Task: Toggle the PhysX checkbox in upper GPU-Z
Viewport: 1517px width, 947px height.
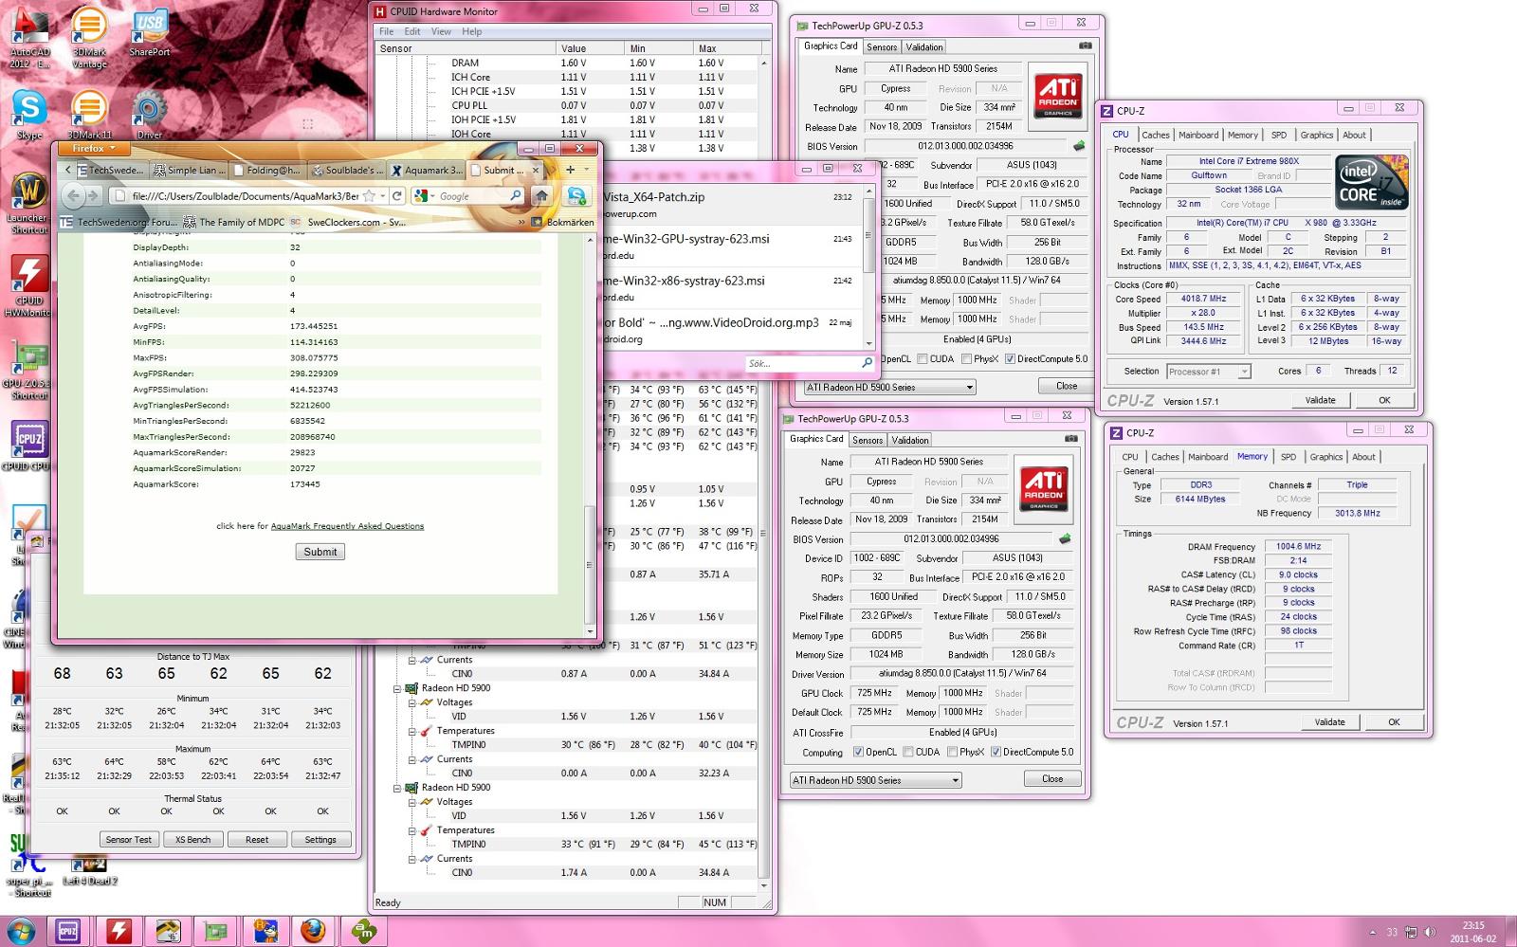Action: (966, 359)
